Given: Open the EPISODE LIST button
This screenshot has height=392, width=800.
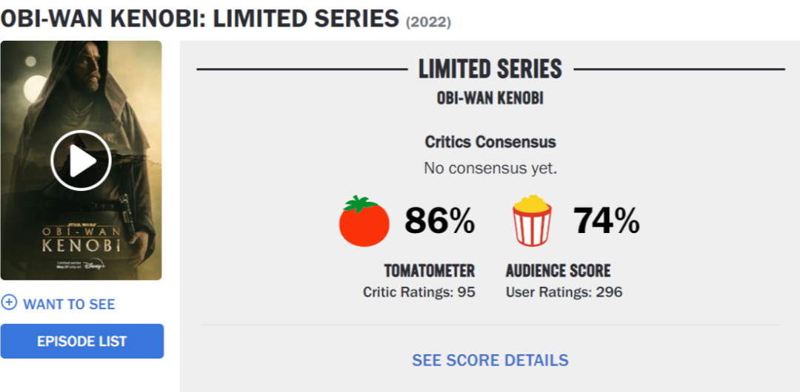Looking at the screenshot, I should 82,341.
